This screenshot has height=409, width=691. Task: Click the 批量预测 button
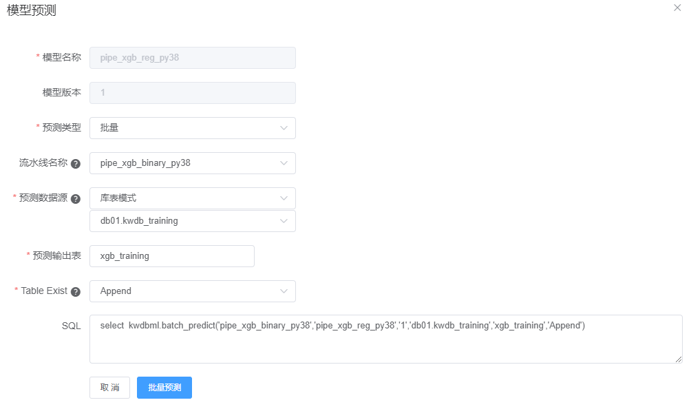pos(164,388)
